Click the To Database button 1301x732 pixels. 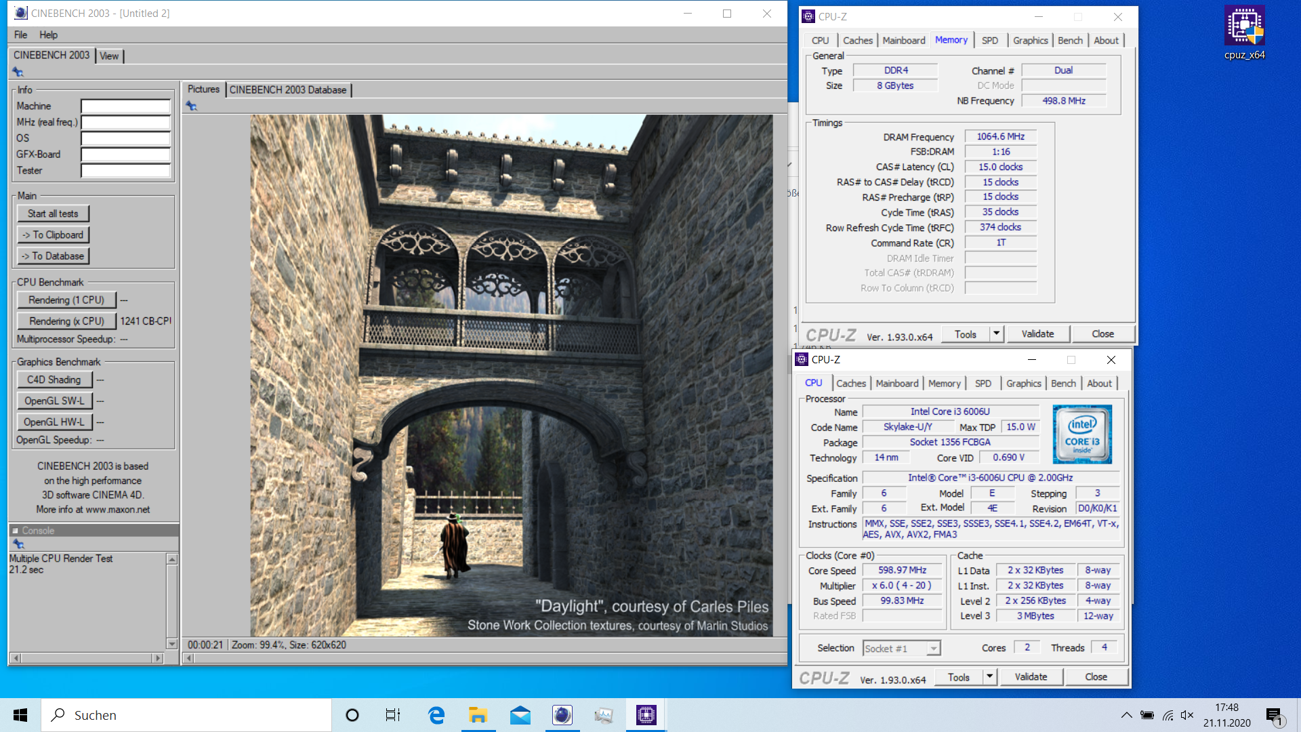coord(53,256)
